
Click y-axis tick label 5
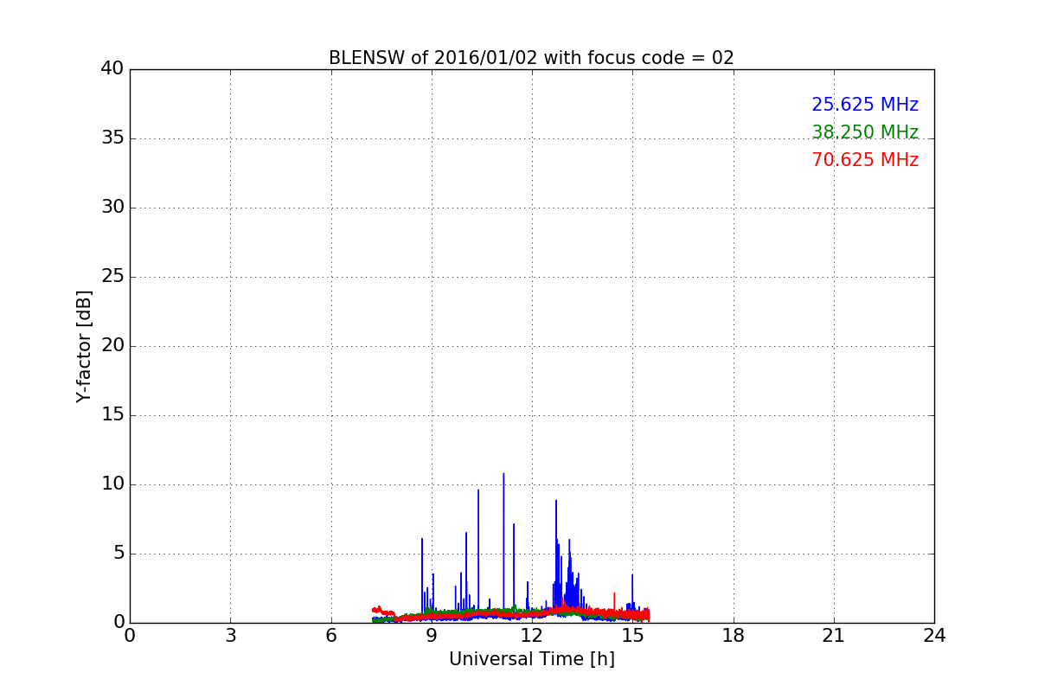click(x=119, y=554)
